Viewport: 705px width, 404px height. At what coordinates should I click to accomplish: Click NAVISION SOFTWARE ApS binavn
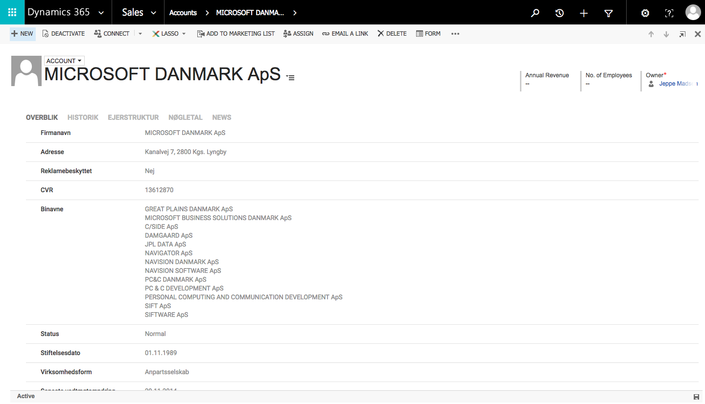point(183,270)
